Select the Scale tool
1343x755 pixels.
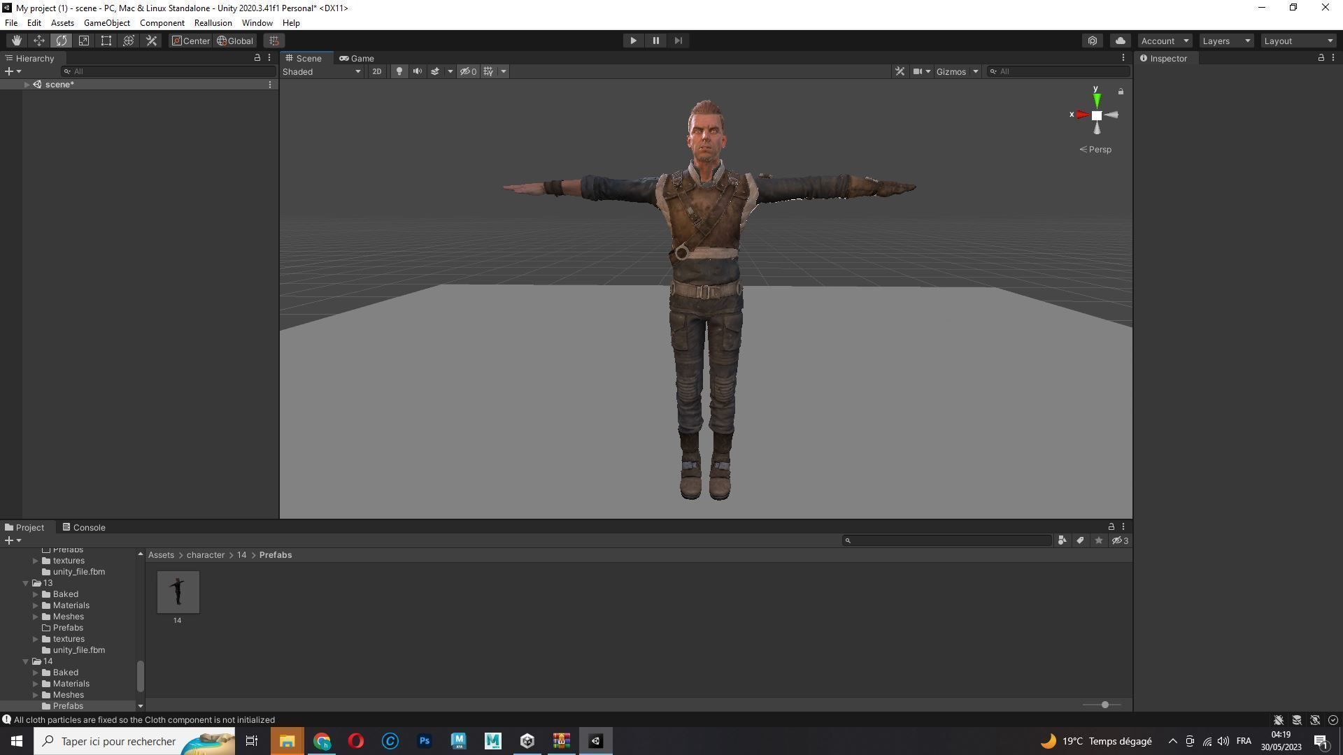[84, 41]
